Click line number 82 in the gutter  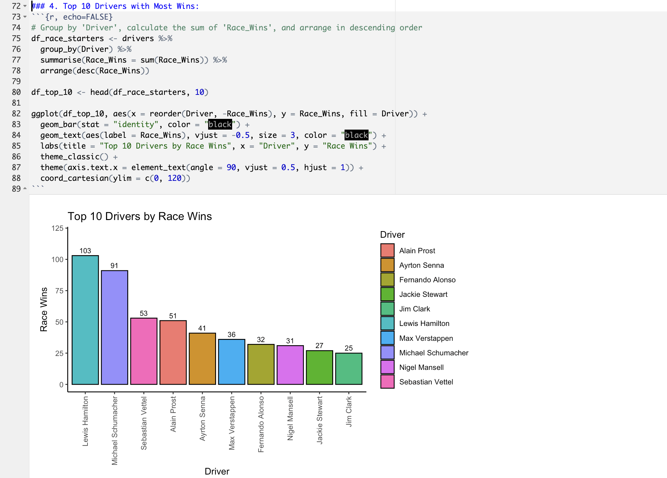pos(16,114)
